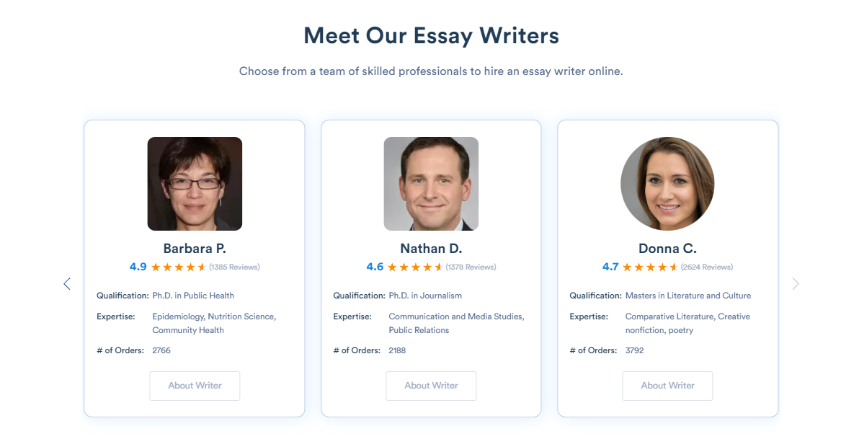Click Barbara P.'s star rating icons
Image resolution: width=859 pixels, height=439 pixels.
click(x=178, y=267)
